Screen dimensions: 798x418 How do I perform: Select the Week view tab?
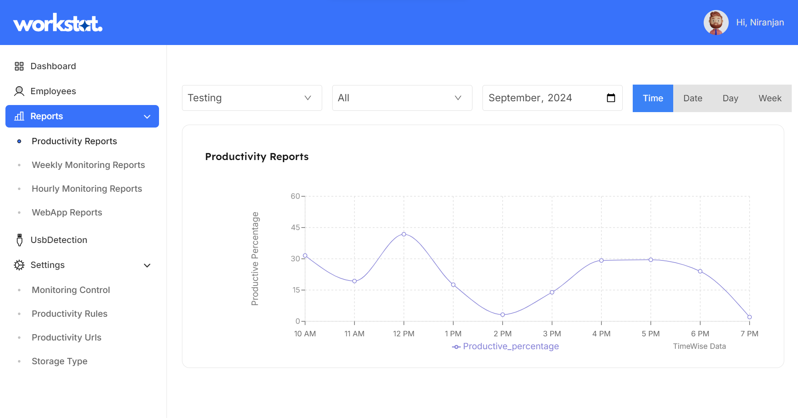click(769, 98)
